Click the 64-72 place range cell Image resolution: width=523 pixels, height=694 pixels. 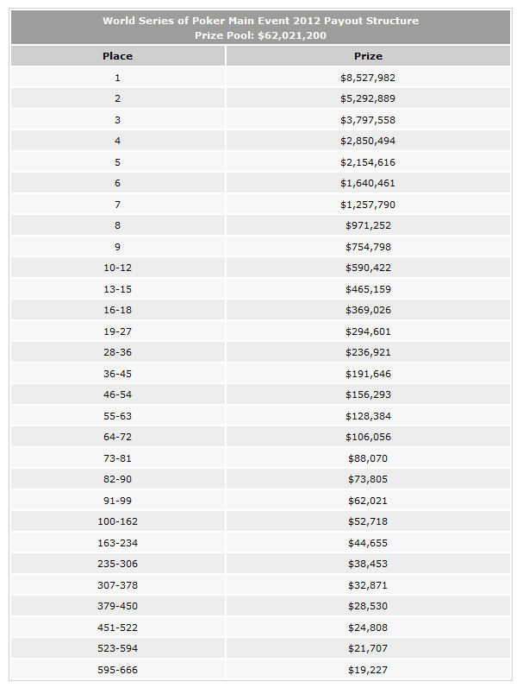(118, 437)
